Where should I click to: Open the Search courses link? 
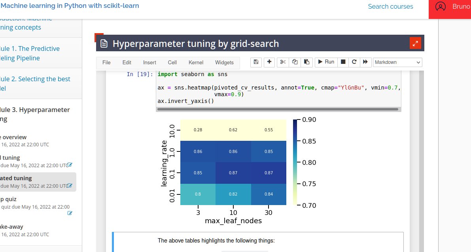tap(390, 6)
